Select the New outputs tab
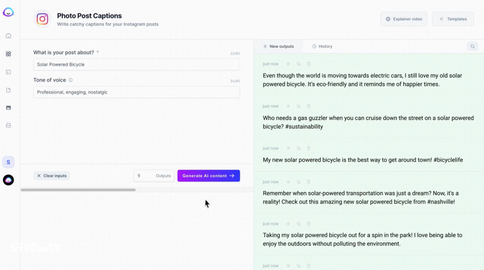Image resolution: width=484 pixels, height=270 pixels. click(x=278, y=46)
